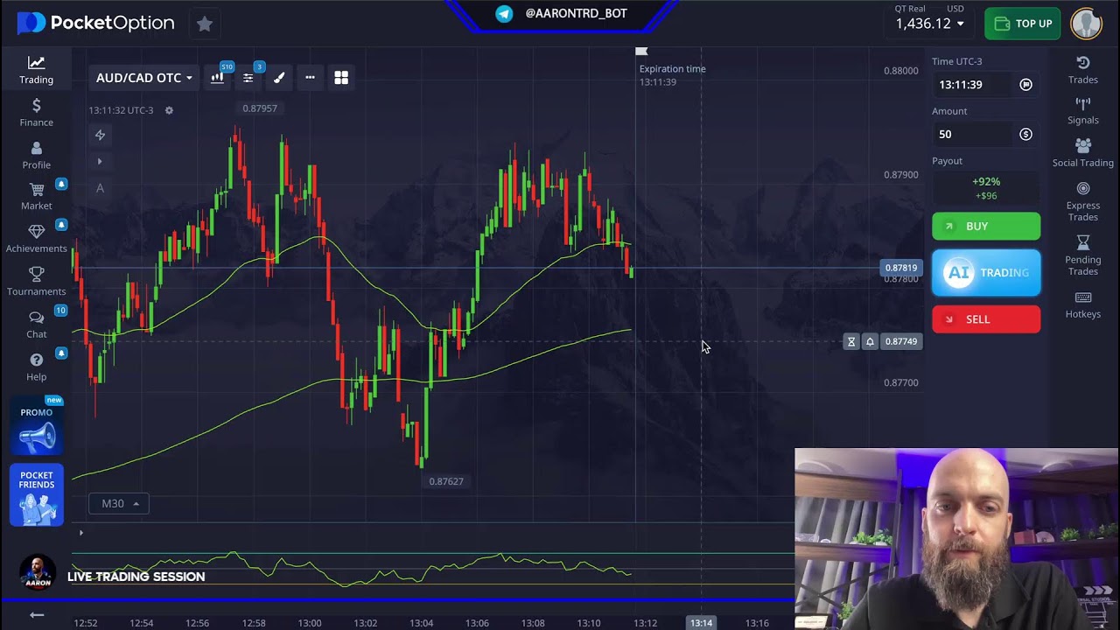The image size is (1120, 630).
Task: Expand the indicator panel arrow
Action: pos(80,533)
